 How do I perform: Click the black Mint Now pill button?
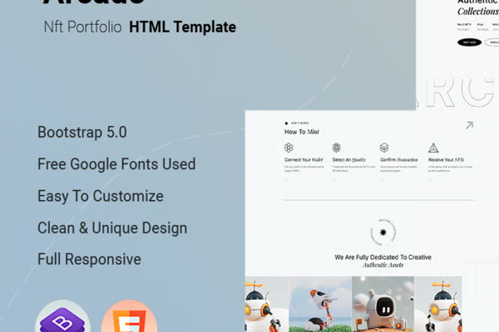point(469,42)
